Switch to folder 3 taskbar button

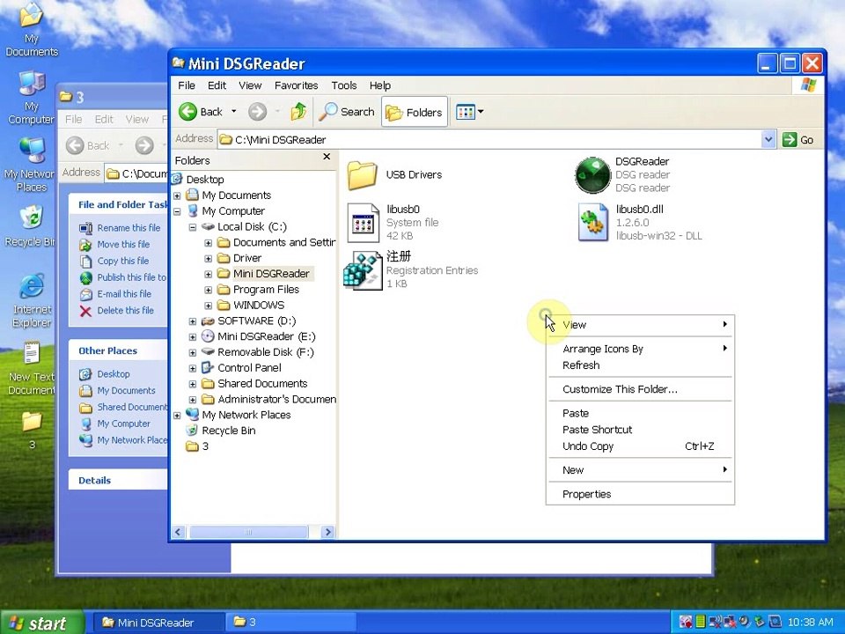290,623
